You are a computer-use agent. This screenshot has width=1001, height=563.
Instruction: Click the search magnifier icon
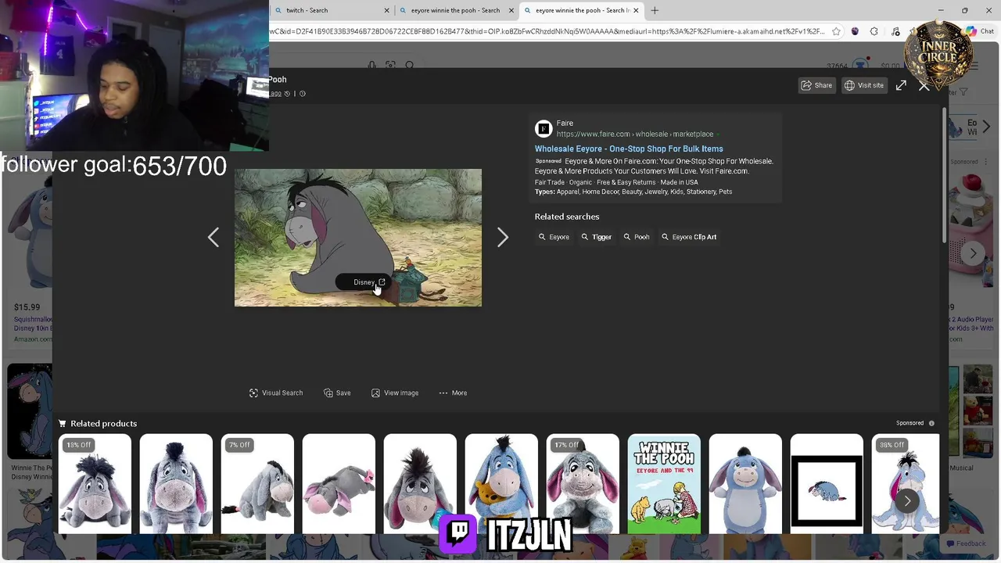410,66
